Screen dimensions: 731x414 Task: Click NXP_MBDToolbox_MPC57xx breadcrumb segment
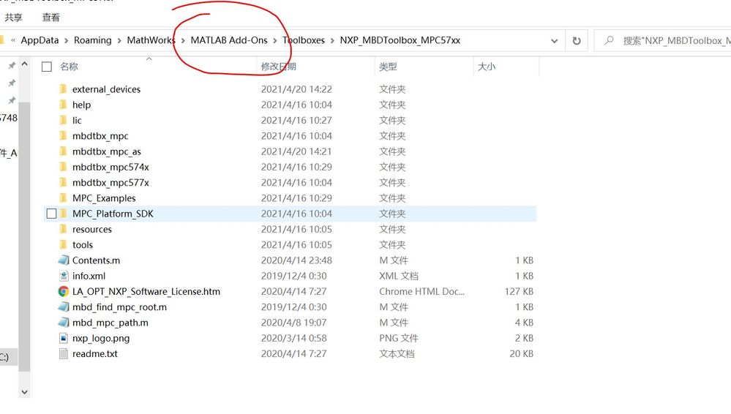pos(400,40)
